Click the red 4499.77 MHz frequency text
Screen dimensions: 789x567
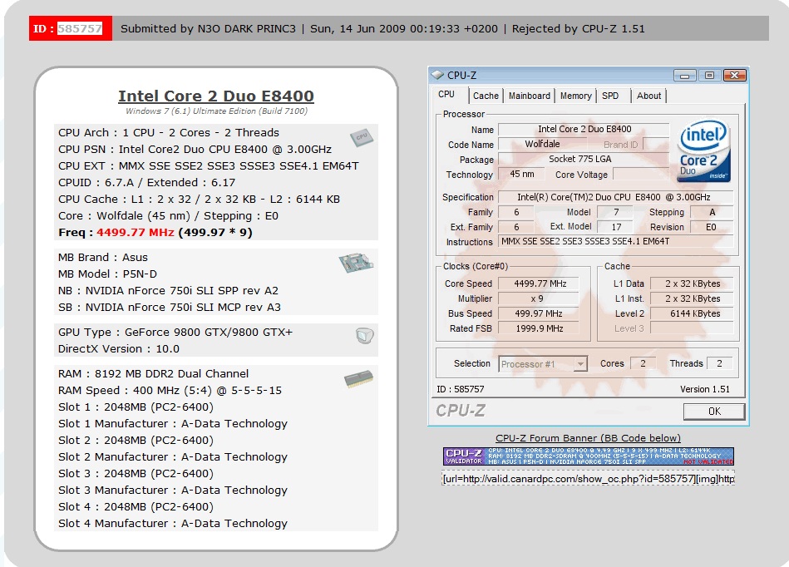(x=136, y=233)
